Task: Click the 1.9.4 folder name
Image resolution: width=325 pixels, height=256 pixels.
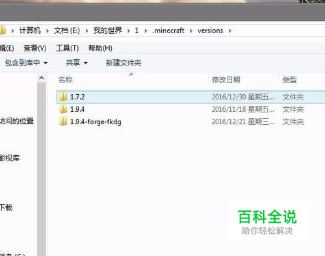Action: tap(77, 109)
